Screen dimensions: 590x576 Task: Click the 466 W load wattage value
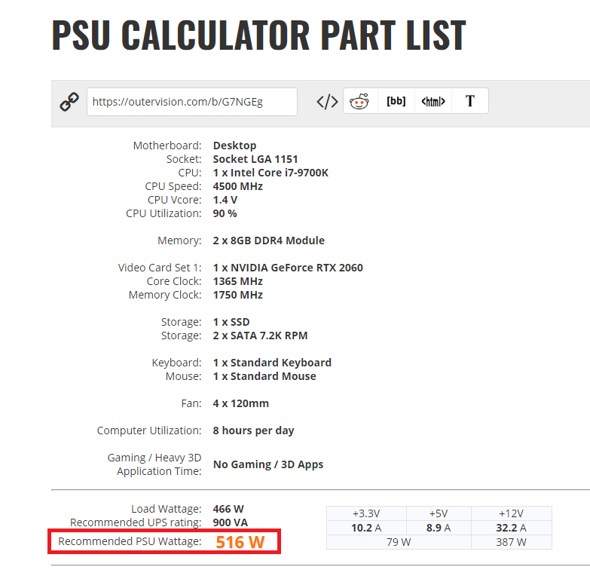click(228, 509)
